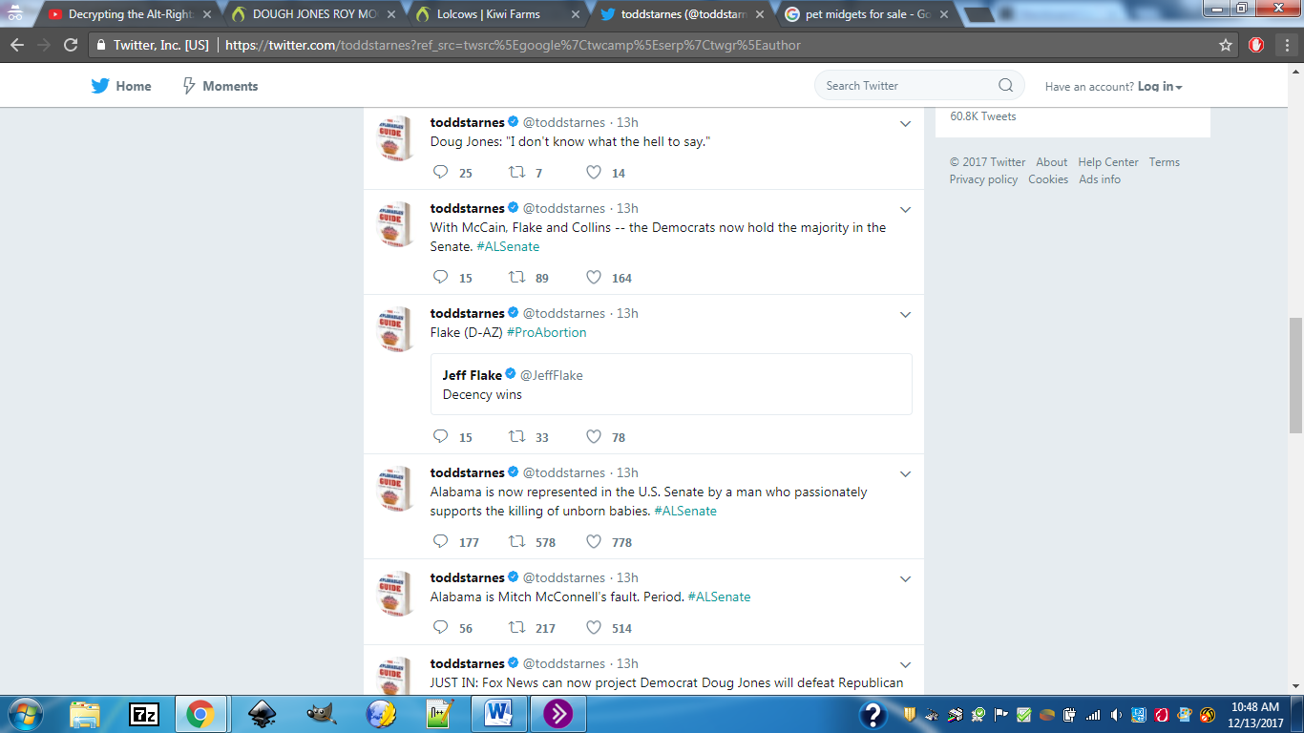This screenshot has height=733, width=1304.
Task: Reload the page with the refresh icon
Action: point(71,45)
